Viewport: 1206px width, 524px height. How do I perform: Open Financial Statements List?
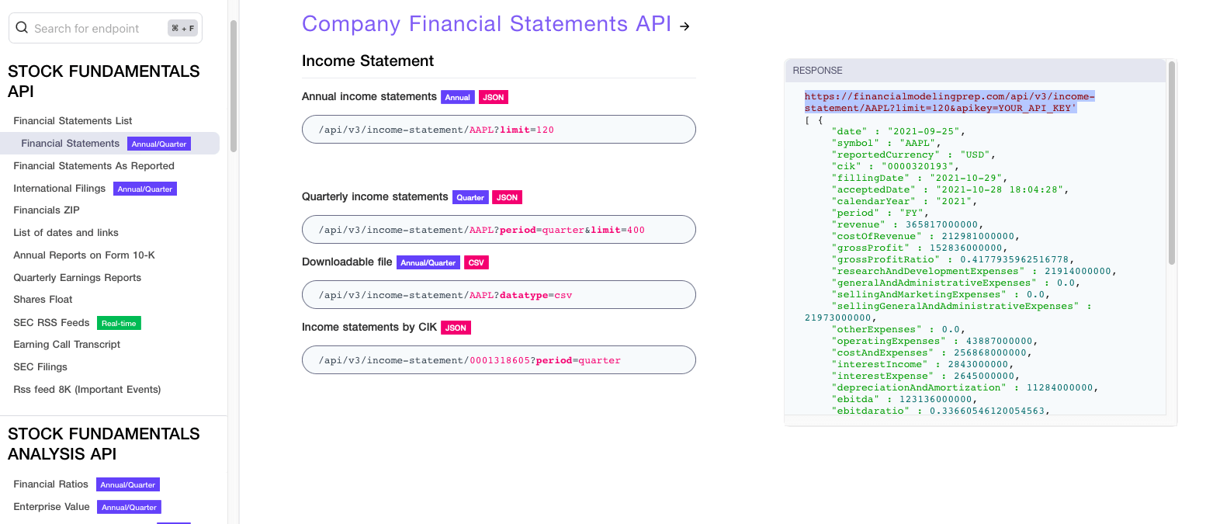point(73,120)
